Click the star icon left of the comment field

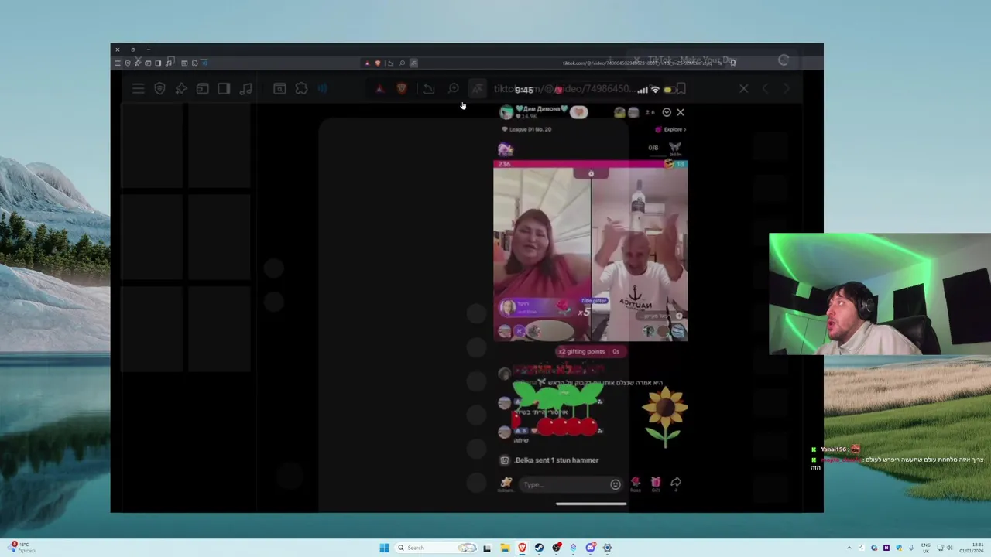pos(506,484)
